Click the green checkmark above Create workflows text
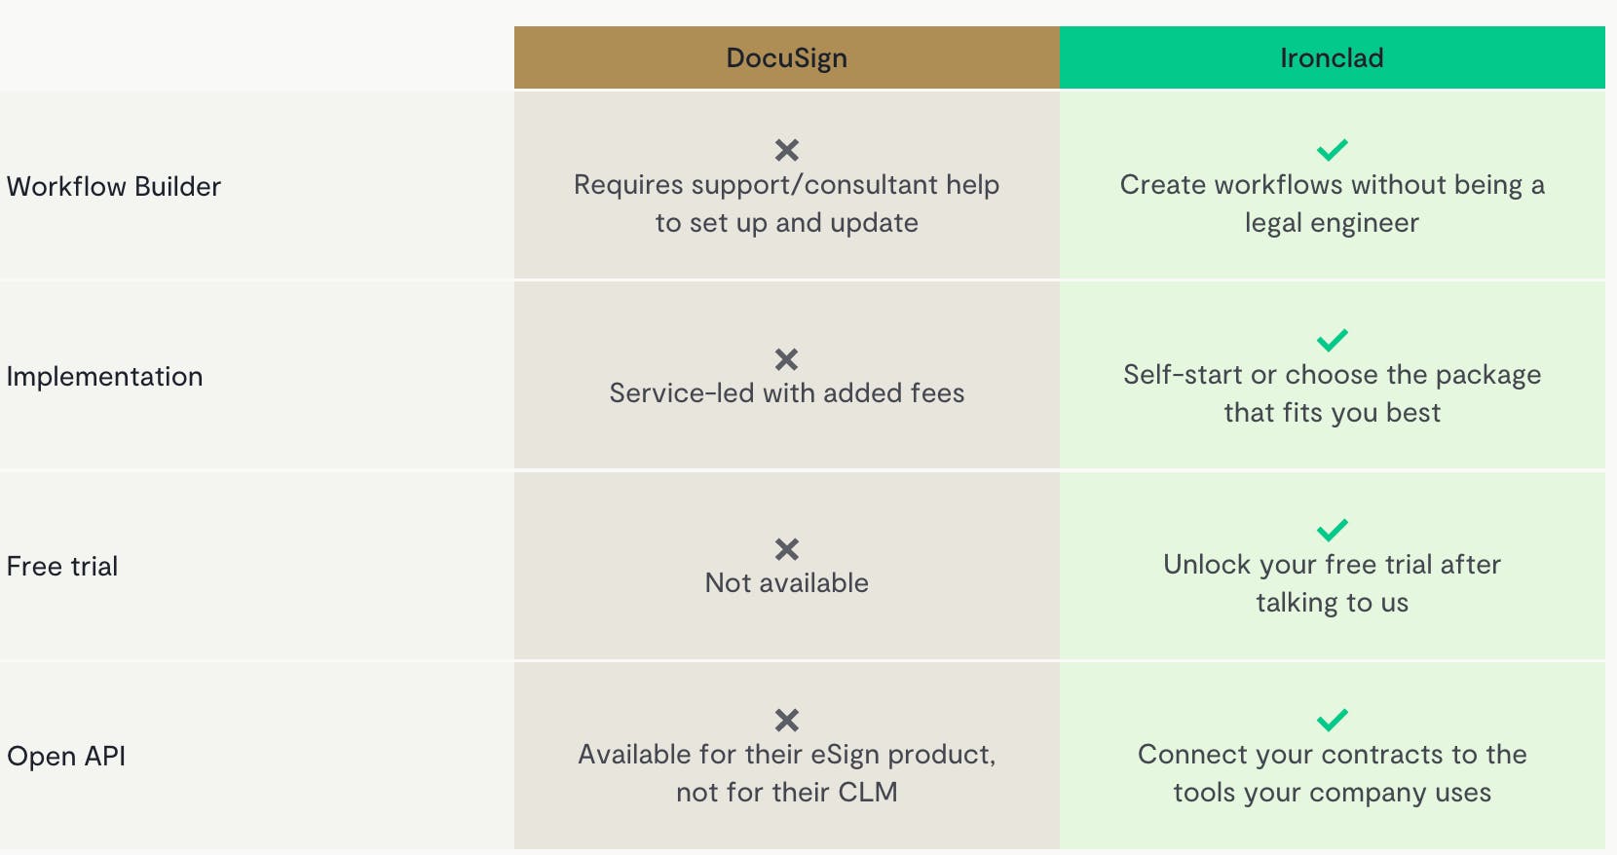The height and width of the screenshot is (855, 1617). [1332, 150]
